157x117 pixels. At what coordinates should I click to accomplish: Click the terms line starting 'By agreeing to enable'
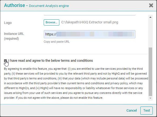(73, 69)
